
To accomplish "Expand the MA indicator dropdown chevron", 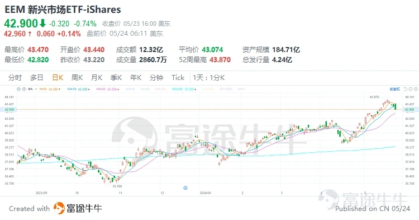I will tap(36, 89).
